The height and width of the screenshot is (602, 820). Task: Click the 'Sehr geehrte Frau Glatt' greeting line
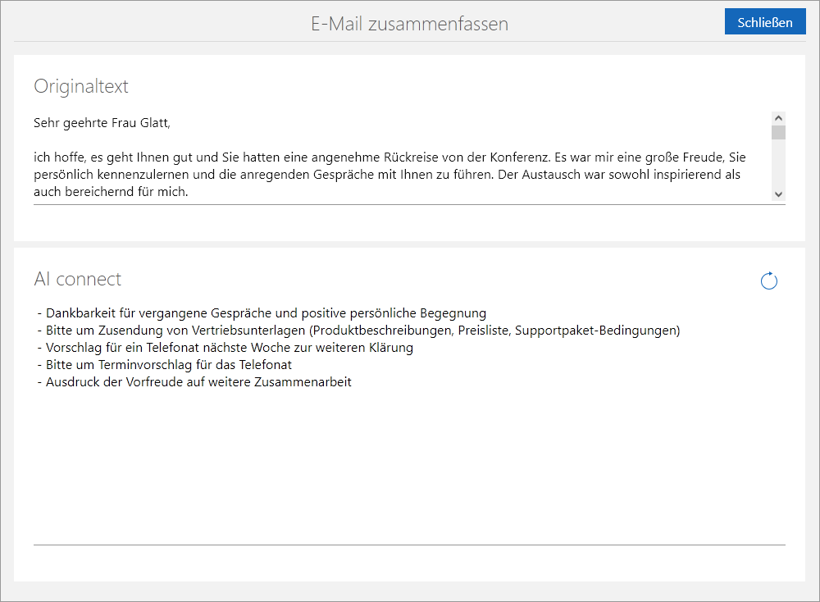tap(102, 124)
